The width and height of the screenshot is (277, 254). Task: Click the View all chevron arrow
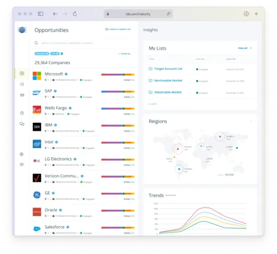coord(251,48)
